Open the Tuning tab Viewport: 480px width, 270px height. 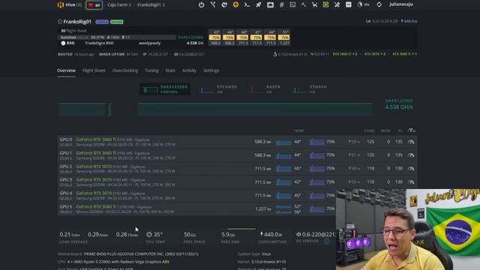[151, 70]
